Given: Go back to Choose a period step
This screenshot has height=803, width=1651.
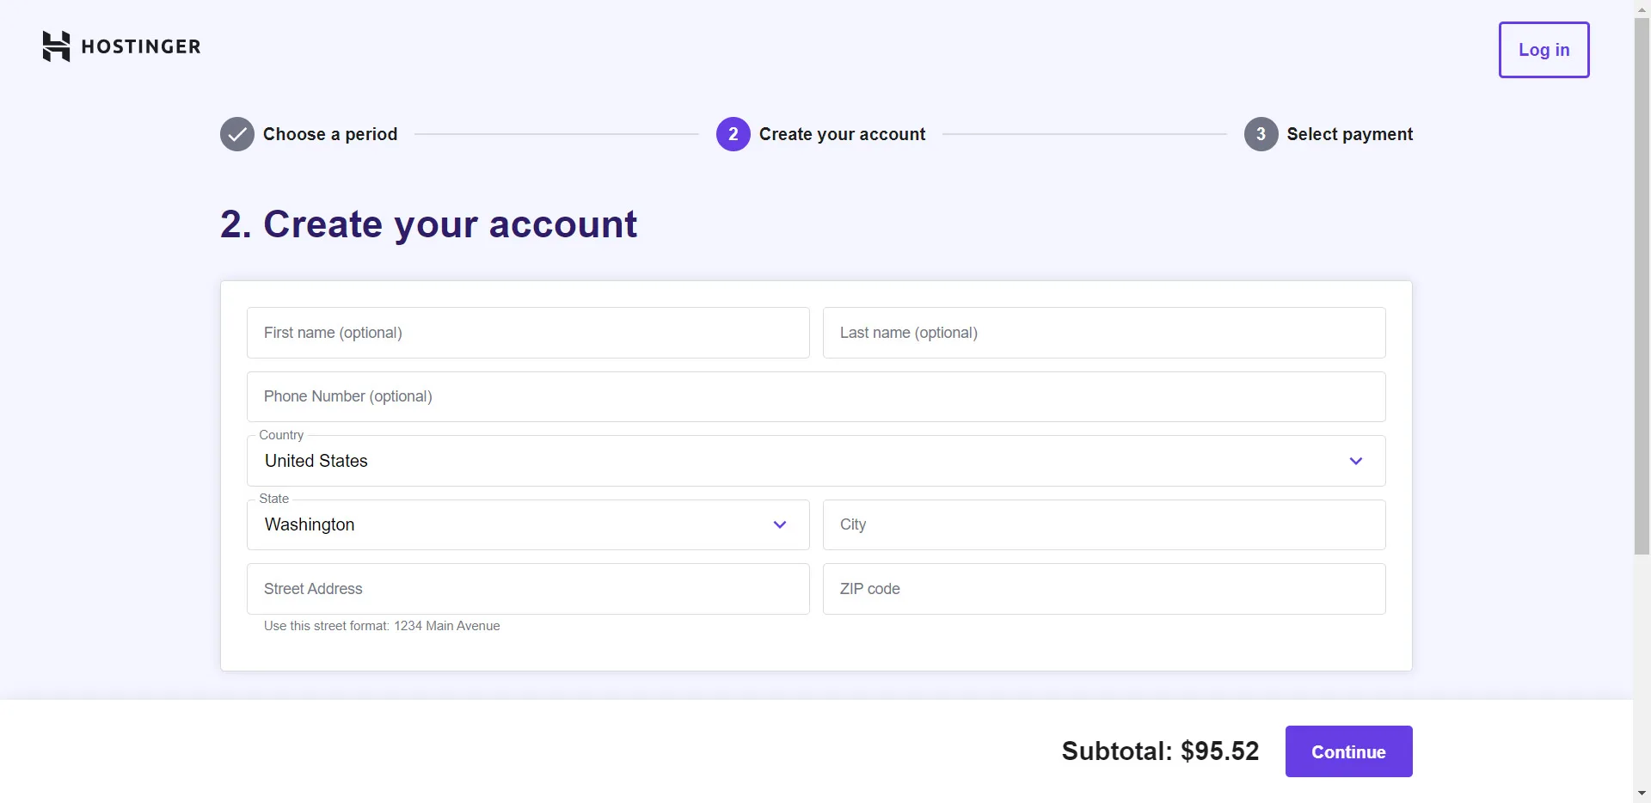Looking at the screenshot, I should [x=330, y=134].
